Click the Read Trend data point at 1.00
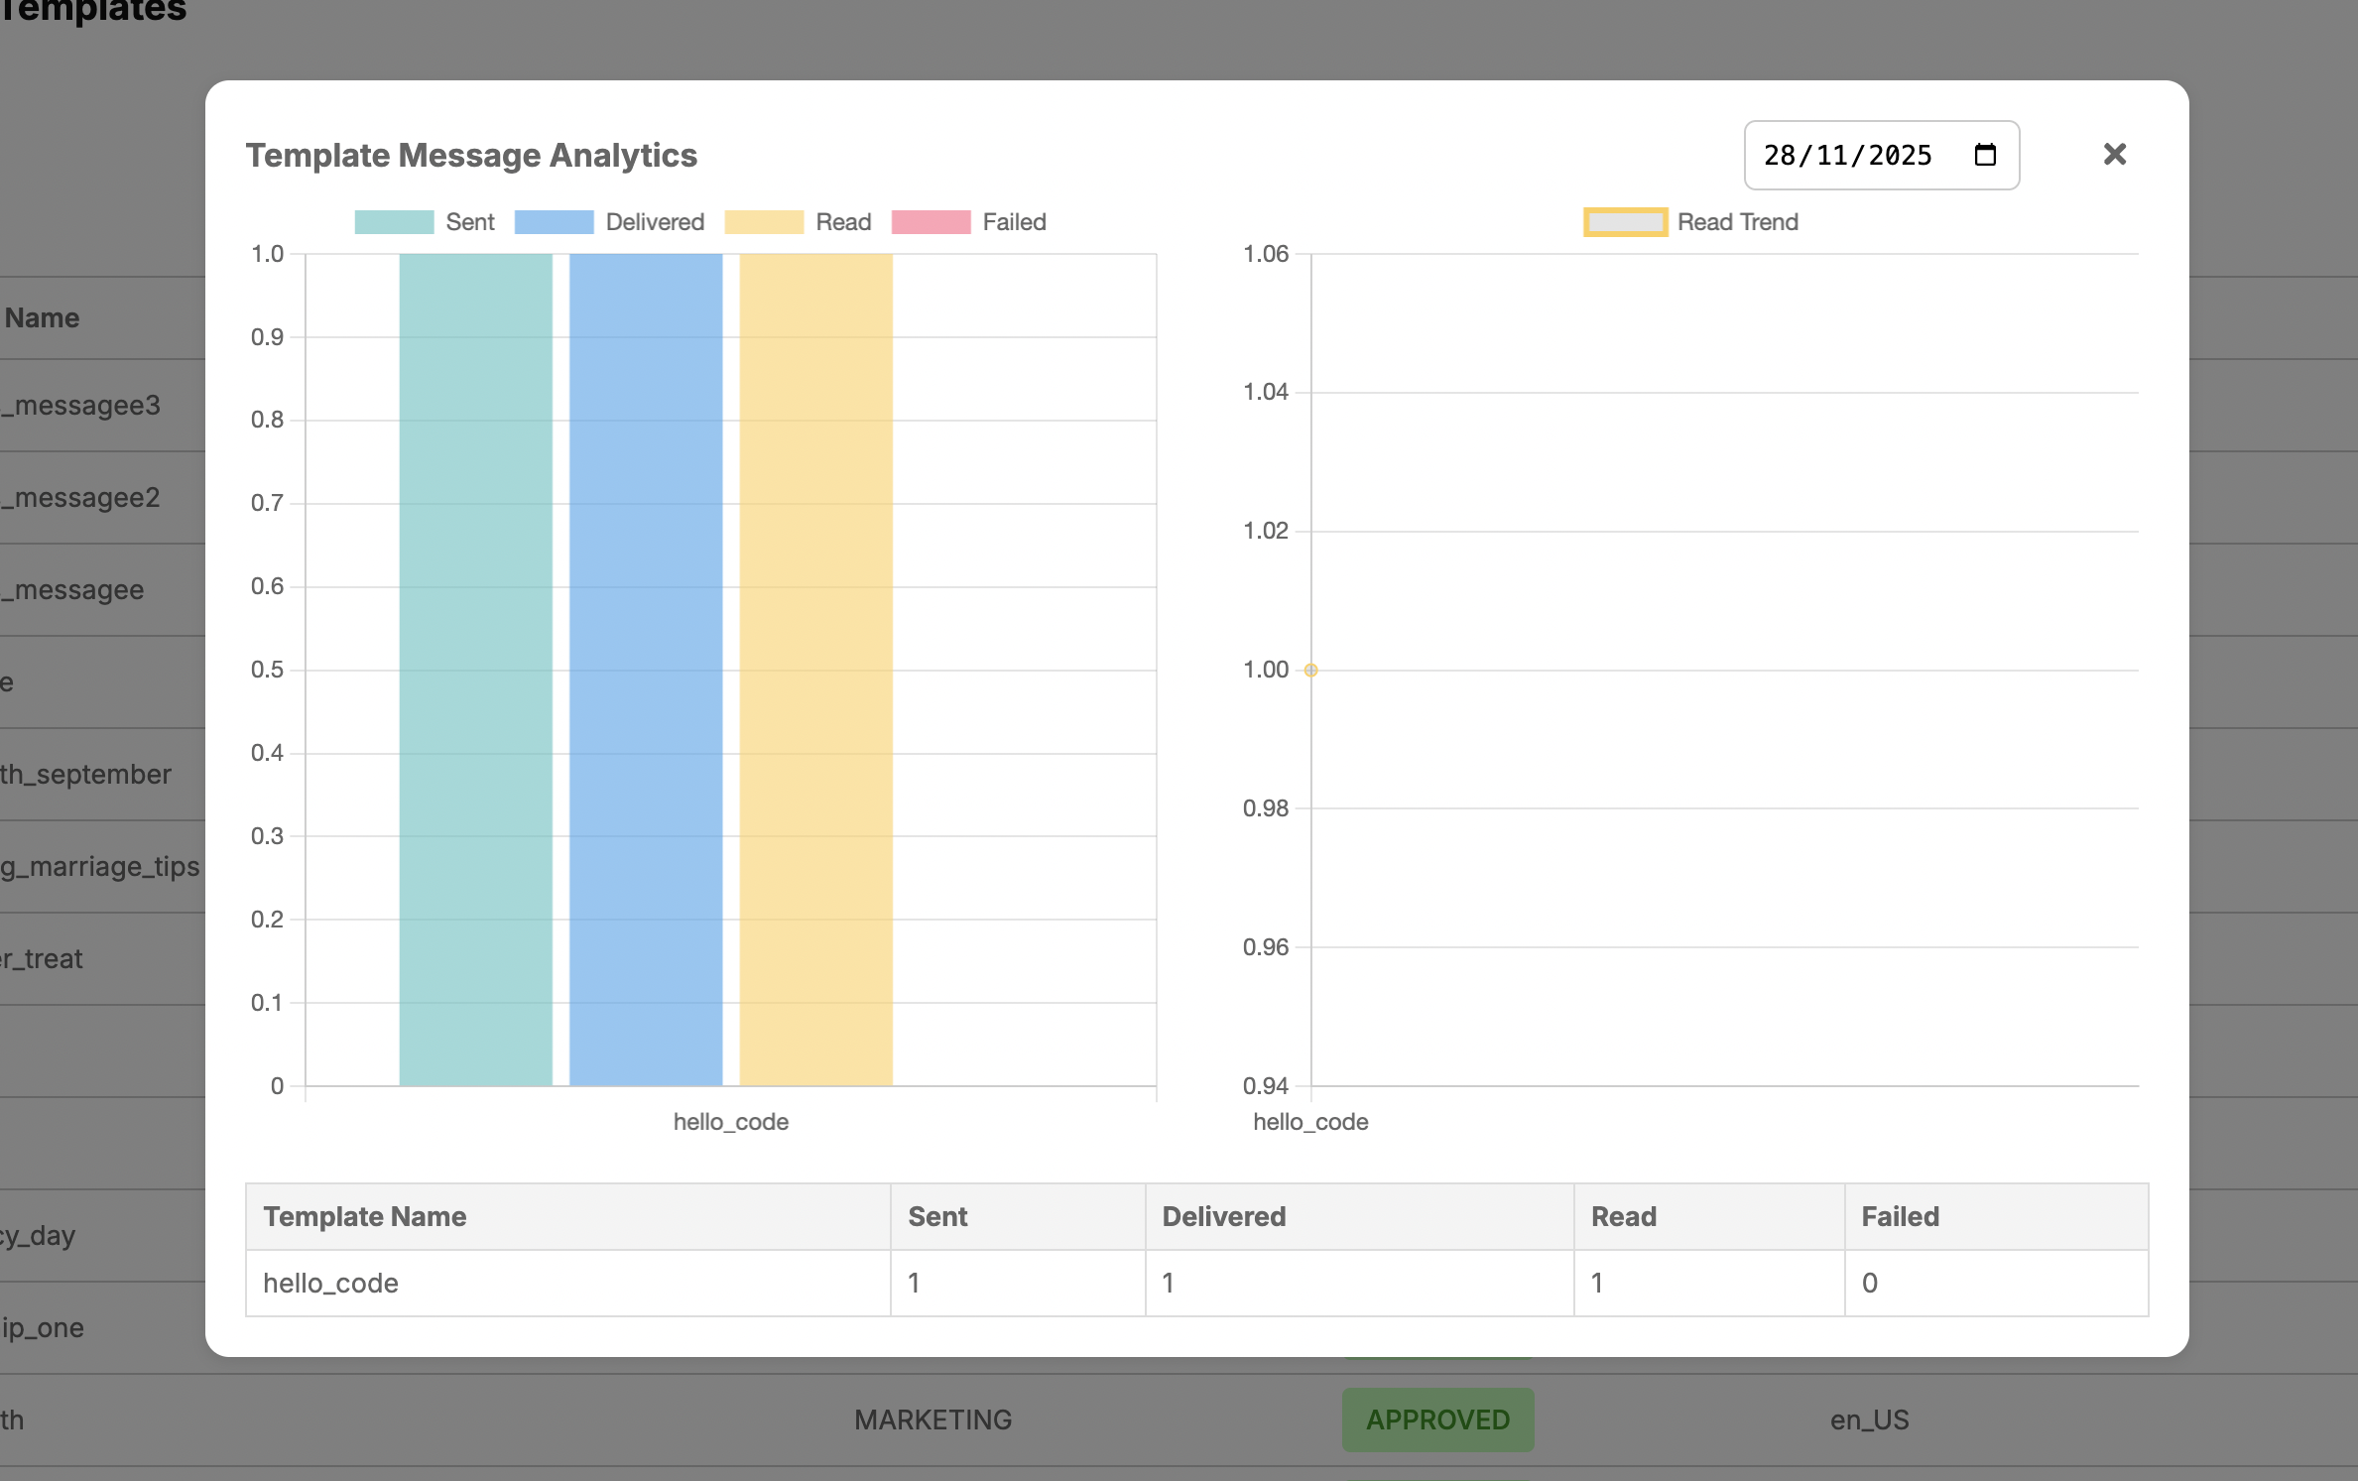 [1310, 670]
